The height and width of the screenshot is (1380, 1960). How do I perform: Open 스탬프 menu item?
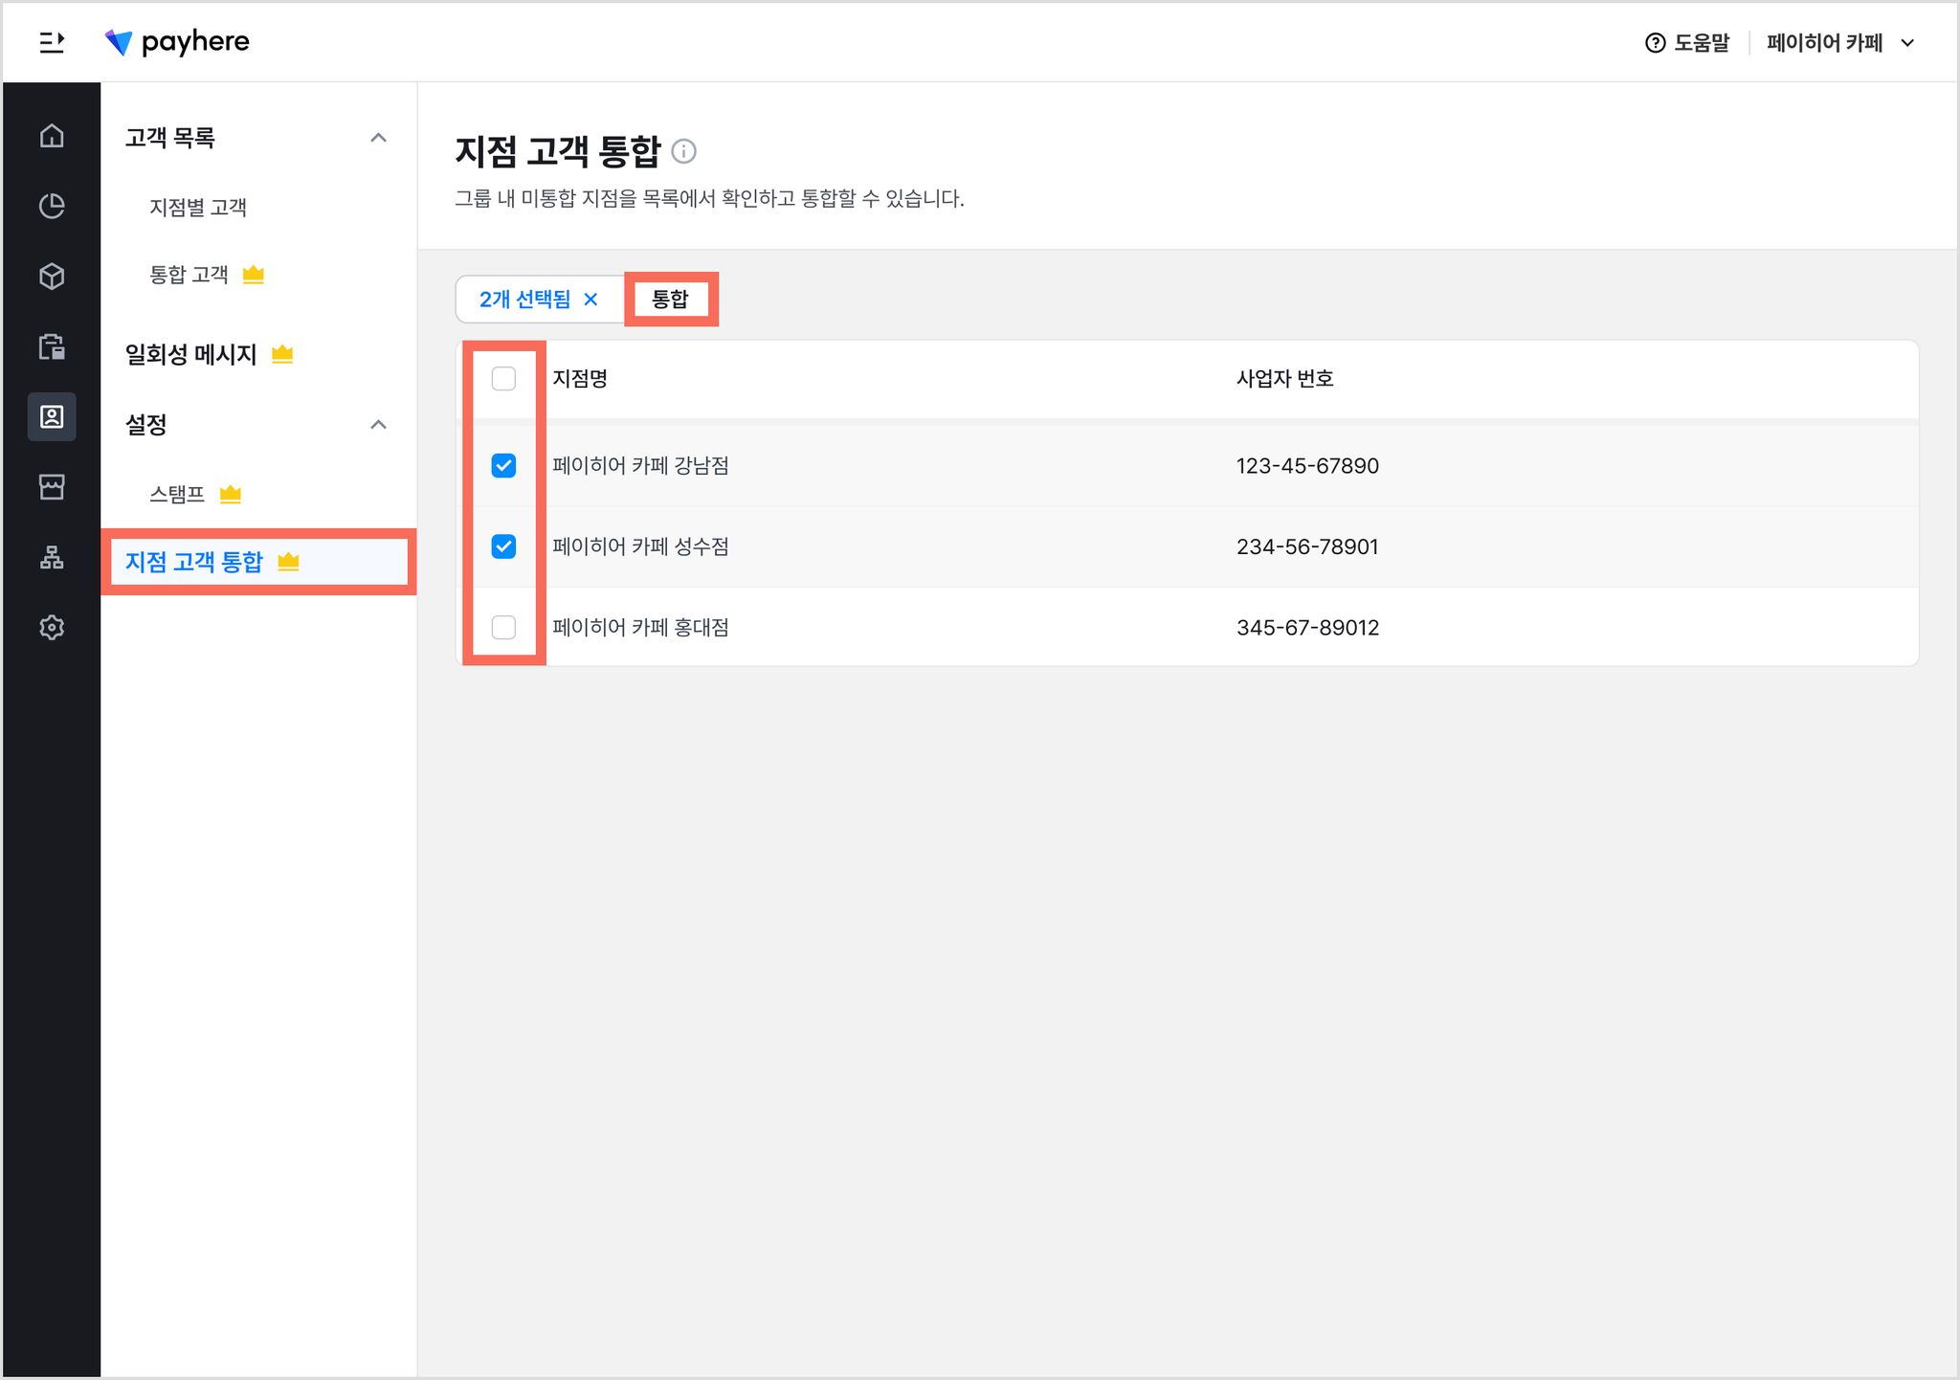point(177,494)
